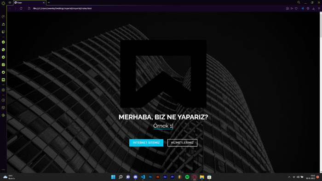Open Twitter in the sidebar
The height and width of the screenshot is (181, 322).
pyautogui.click(x=3, y=72)
